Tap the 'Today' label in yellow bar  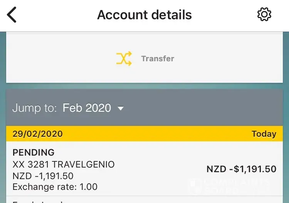point(264,134)
